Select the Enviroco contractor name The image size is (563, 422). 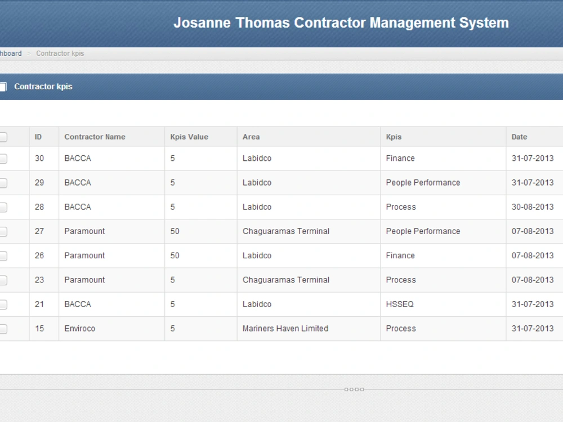[x=80, y=329]
